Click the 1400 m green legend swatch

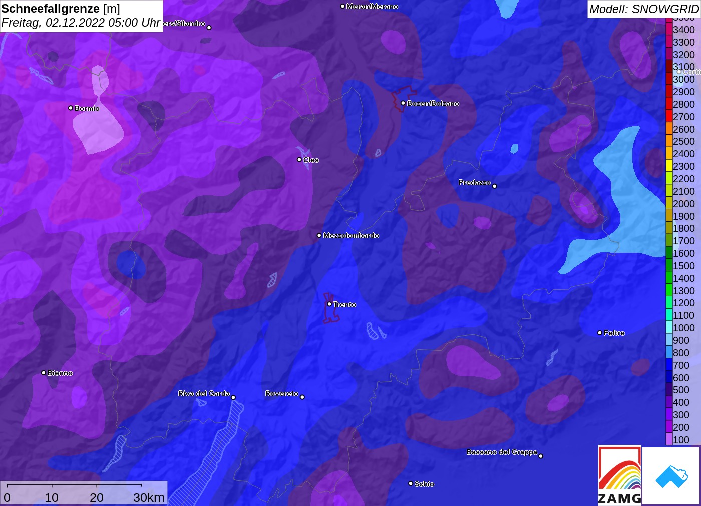coord(669,278)
